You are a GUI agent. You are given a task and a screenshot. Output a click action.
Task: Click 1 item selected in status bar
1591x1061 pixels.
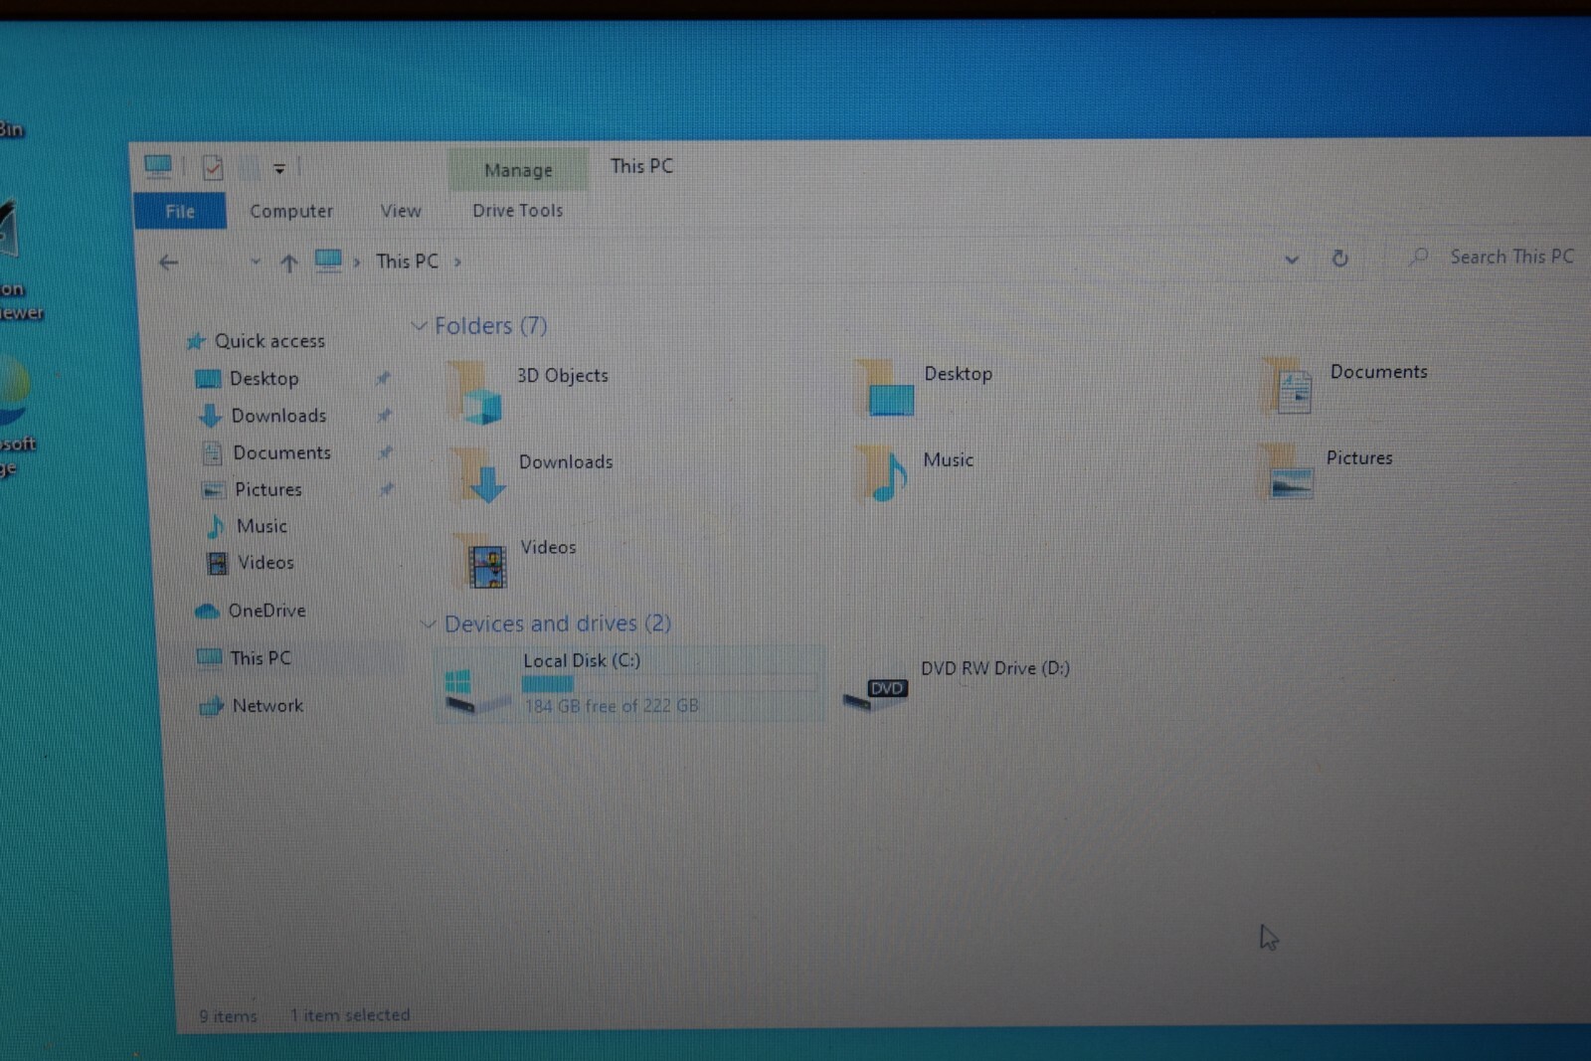[x=350, y=1015]
